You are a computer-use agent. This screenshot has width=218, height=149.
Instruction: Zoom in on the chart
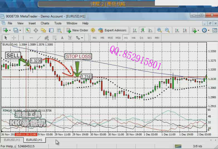pos(159,30)
